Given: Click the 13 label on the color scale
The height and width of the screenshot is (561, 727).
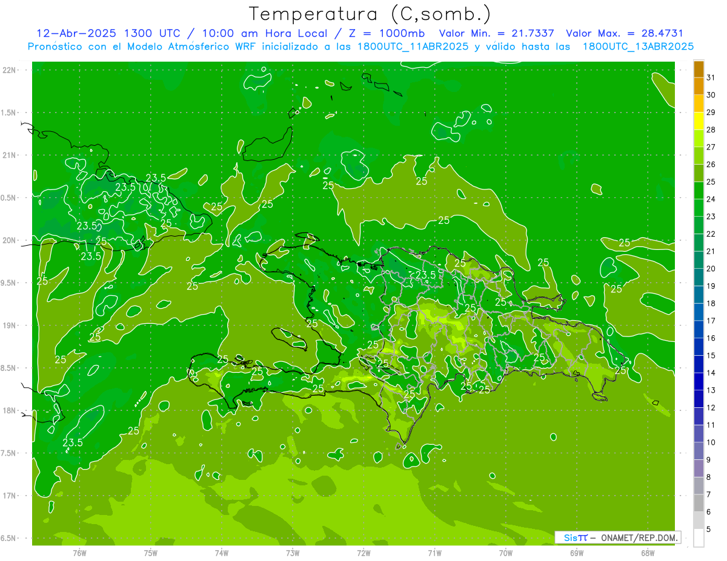Looking at the screenshot, I should (x=711, y=390).
